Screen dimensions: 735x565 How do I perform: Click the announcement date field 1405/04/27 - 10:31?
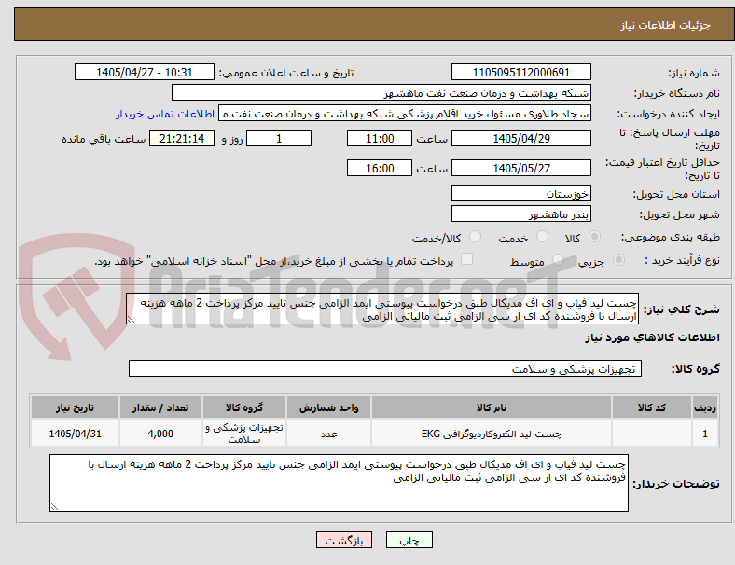[x=145, y=72]
